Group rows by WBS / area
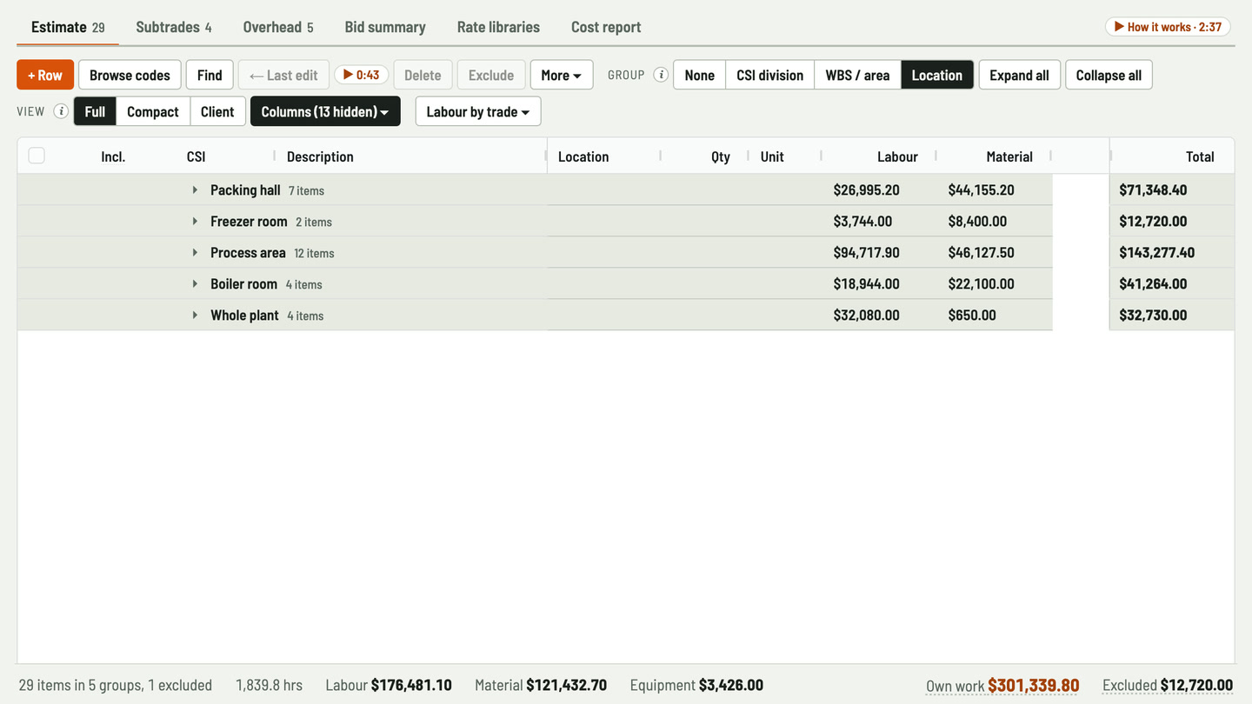 coord(857,75)
